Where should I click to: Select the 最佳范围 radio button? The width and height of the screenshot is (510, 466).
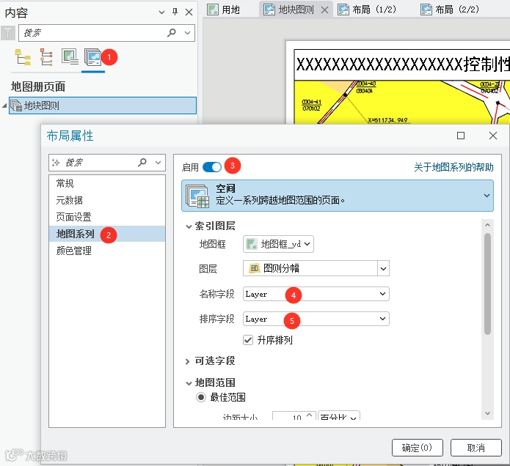[x=201, y=397]
